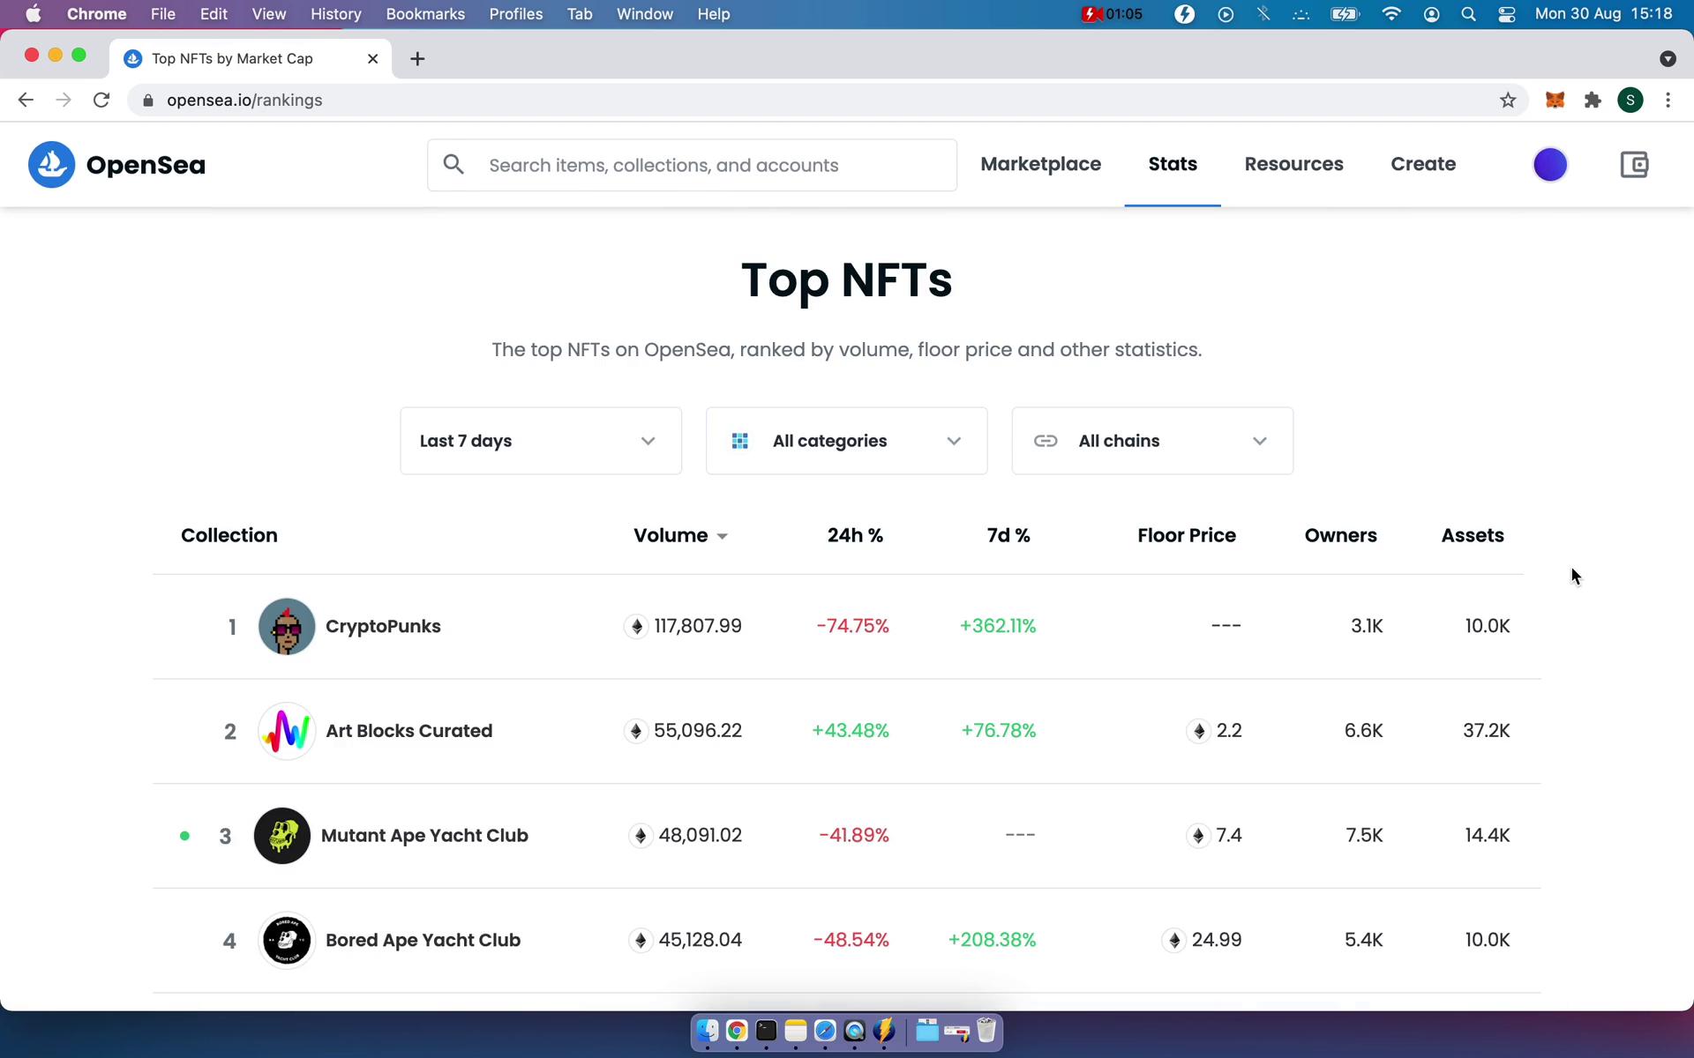Toggle the live activity indicator for Mutant Ape Yacht Club
Screen dimensions: 1694x1058
[x=185, y=835]
